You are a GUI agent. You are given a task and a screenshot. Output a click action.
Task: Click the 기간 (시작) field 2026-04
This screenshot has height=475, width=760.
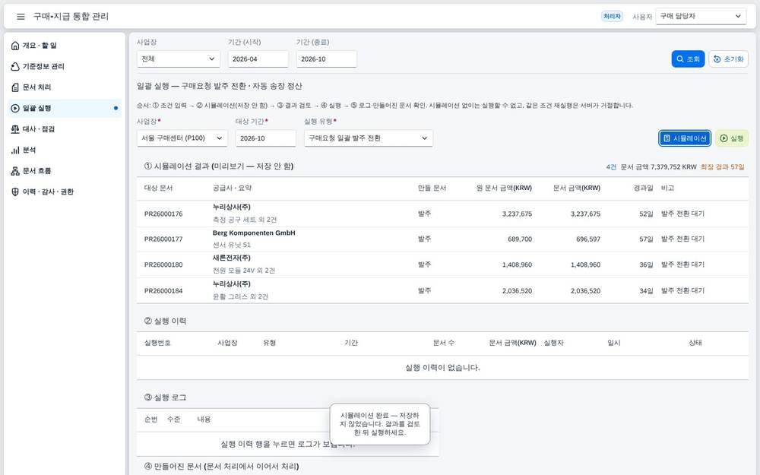pyautogui.click(x=258, y=59)
